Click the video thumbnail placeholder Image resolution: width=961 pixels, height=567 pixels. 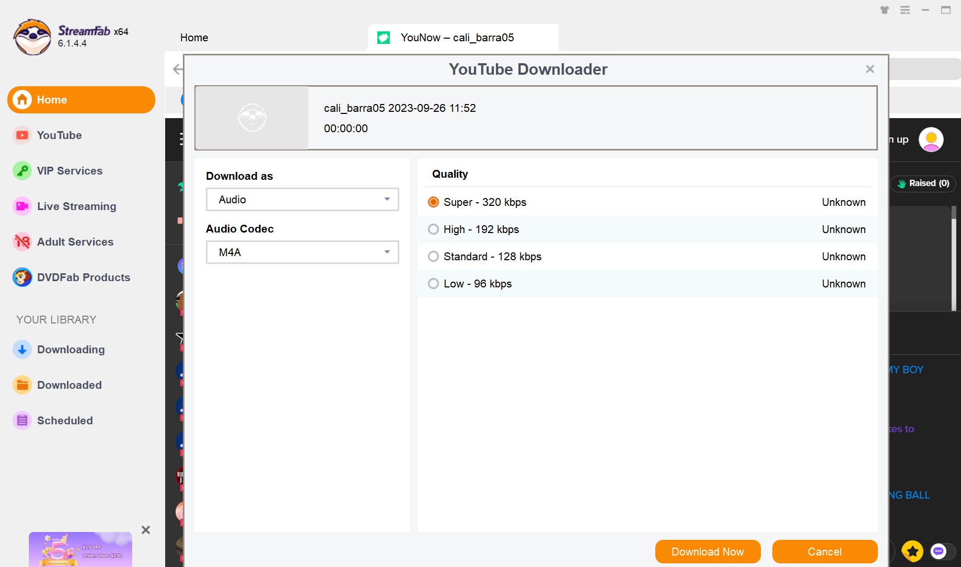[x=252, y=118]
